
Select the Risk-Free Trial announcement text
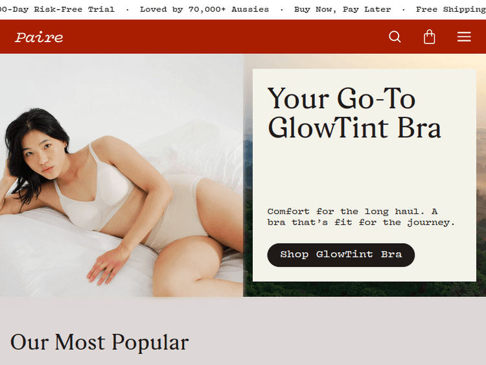[57, 9]
